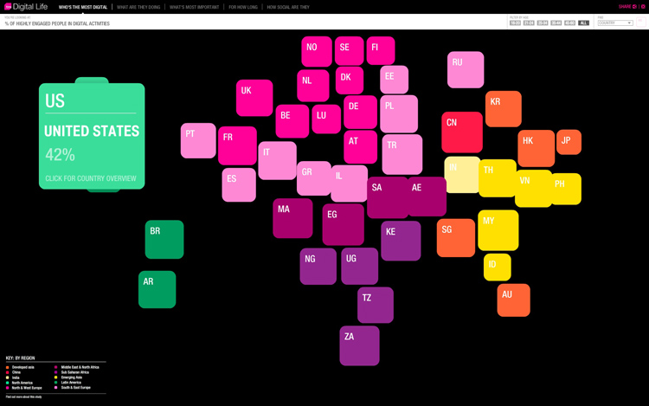Image resolution: width=649 pixels, height=406 pixels.
Task: Go to "What's Most Important" tab
Action: 195,7
